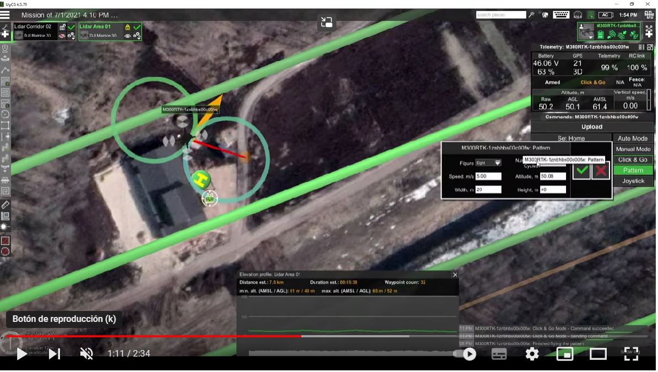The width and height of the screenshot is (658, 372).
Task: Open the keyboard shortcuts icon
Action: point(561,15)
